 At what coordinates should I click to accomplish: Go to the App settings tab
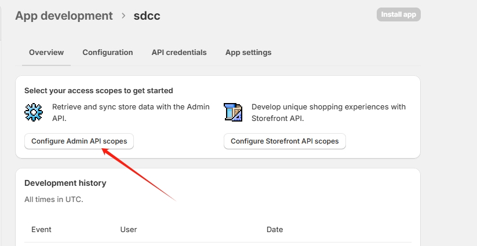pyautogui.click(x=248, y=52)
